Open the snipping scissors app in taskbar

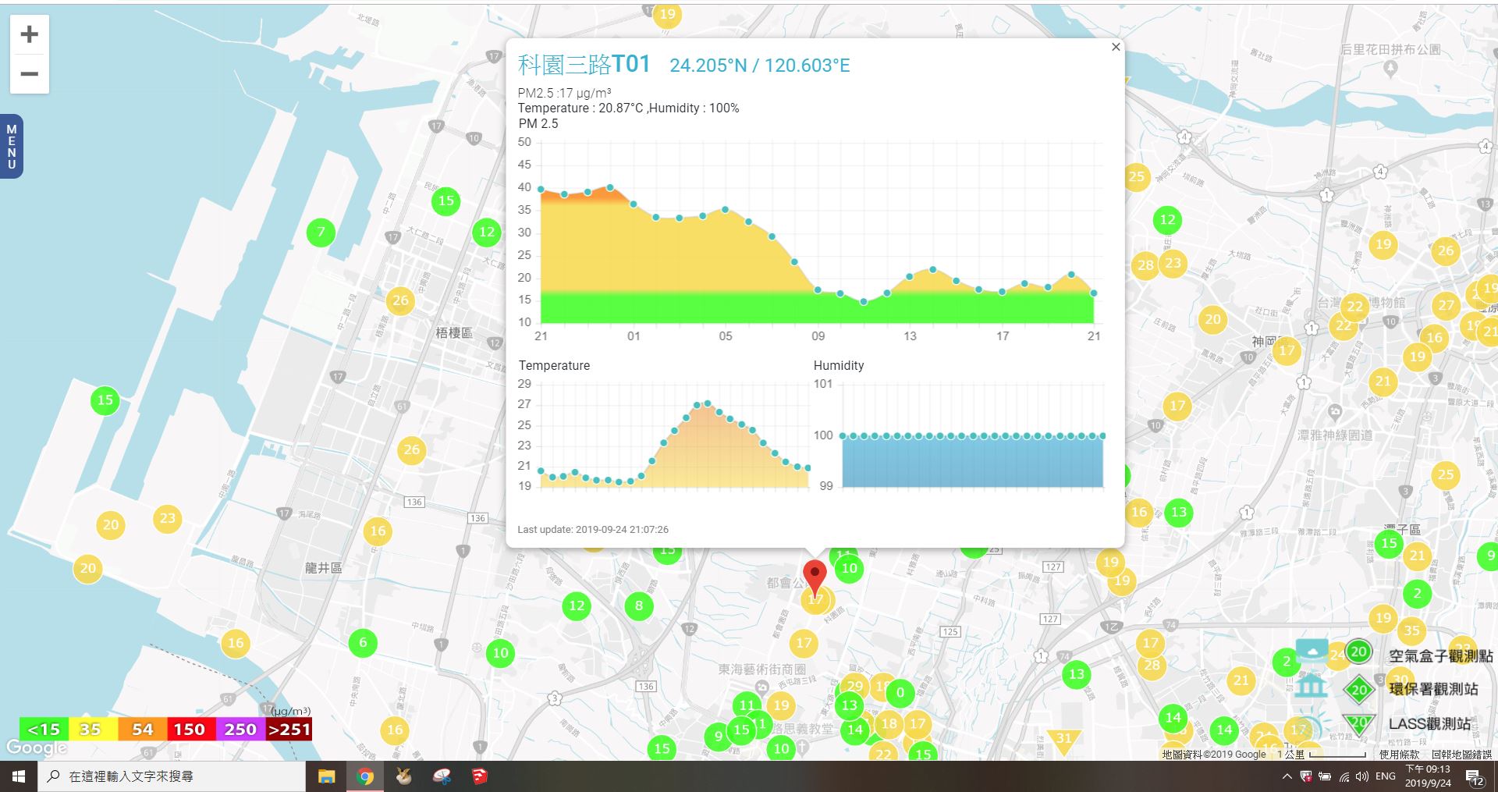point(442,776)
